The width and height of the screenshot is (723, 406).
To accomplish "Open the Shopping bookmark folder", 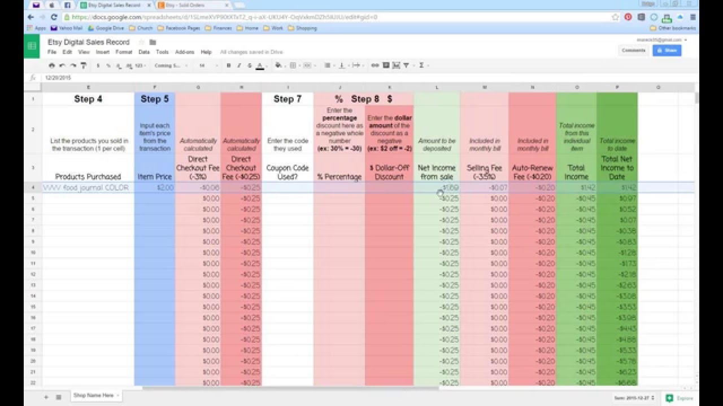I will 302,28.
